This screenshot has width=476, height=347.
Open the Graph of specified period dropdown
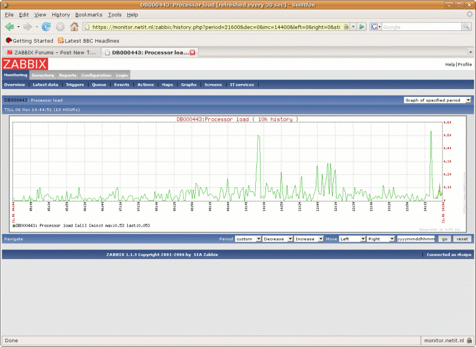point(437,100)
